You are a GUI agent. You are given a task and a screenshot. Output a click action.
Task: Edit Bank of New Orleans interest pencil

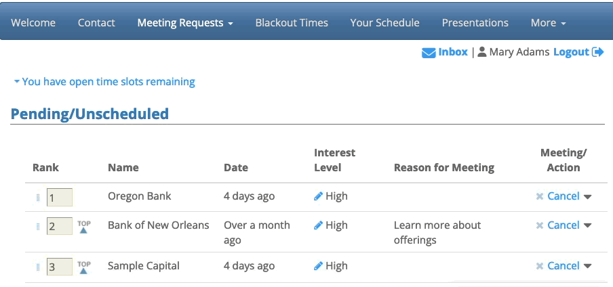click(319, 225)
